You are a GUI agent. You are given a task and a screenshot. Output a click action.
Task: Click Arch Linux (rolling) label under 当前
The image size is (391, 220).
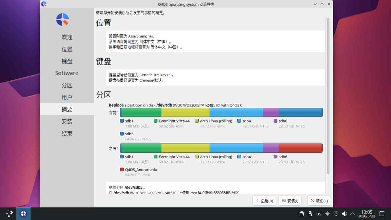click(x=216, y=121)
